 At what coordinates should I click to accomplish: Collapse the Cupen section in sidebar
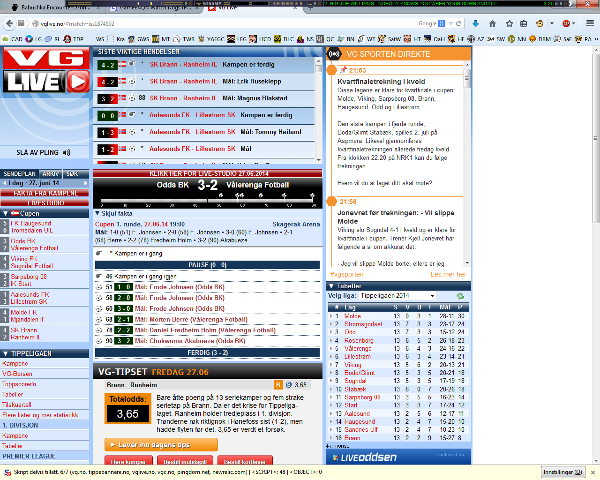click(5, 213)
